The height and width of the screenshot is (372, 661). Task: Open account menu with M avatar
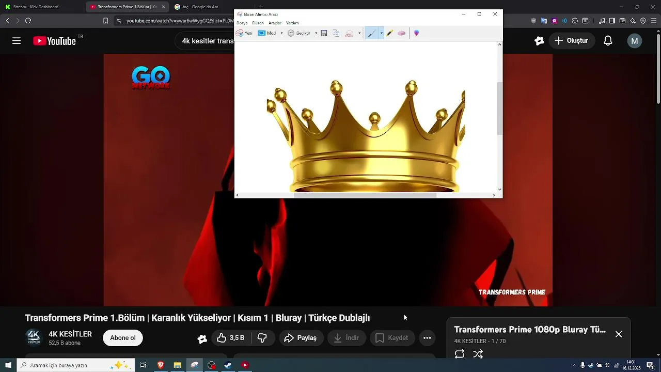point(635,41)
